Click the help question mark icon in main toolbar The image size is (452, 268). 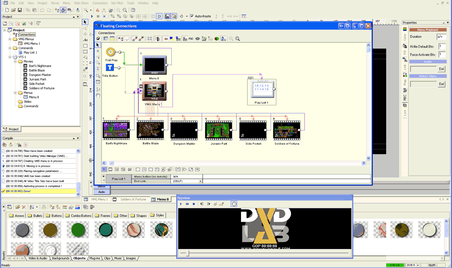[x=133, y=10]
